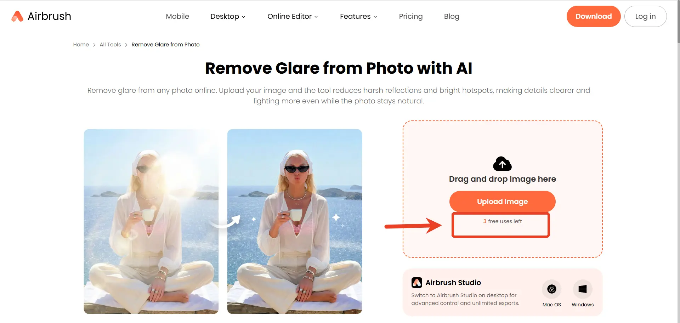Click the orange Download button
Image resolution: width=680 pixels, height=323 pixels.
point(594,16)
